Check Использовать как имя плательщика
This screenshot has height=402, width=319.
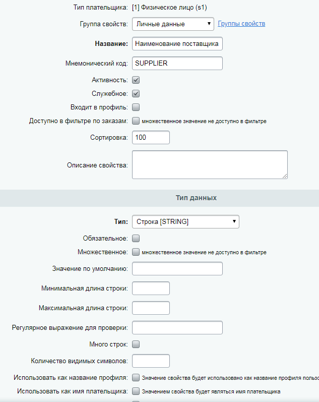(136, 391)
